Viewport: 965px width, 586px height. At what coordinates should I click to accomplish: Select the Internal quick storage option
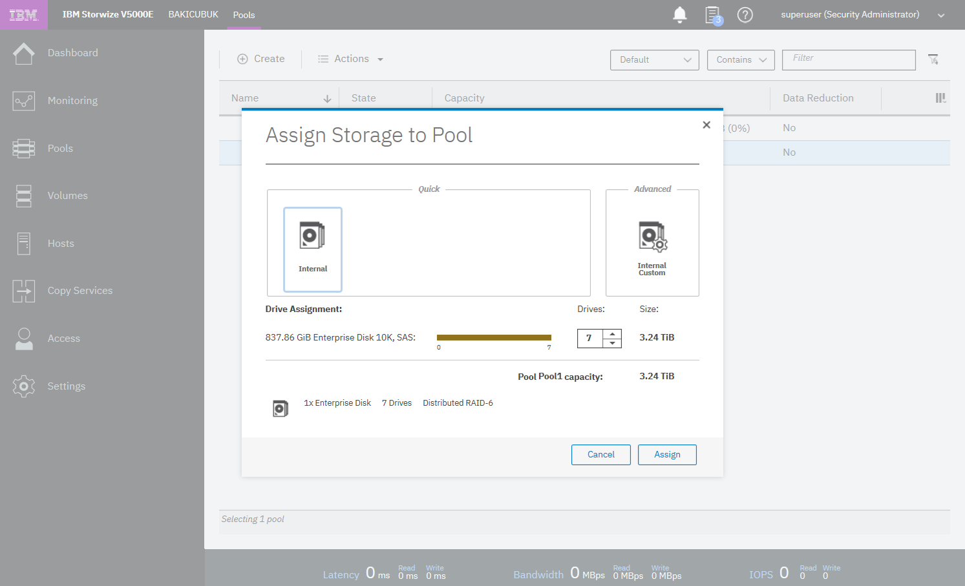pos(313,249)
